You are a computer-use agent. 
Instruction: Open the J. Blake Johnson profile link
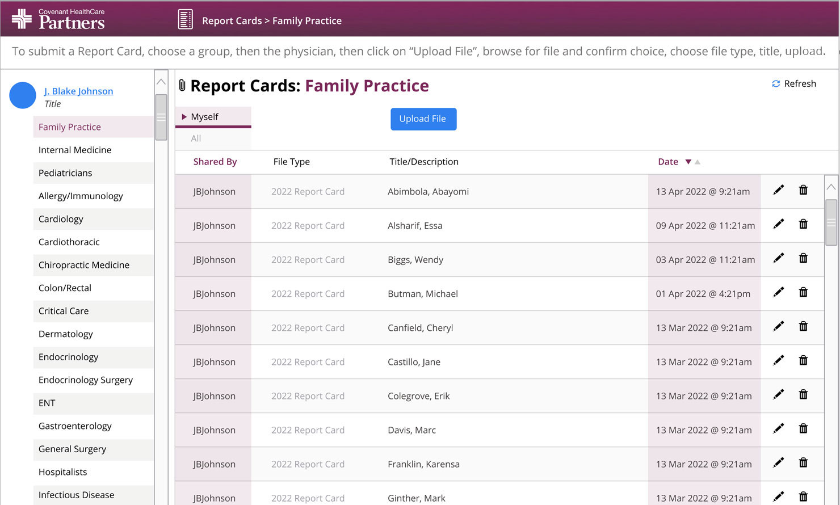tap(78, 91)
